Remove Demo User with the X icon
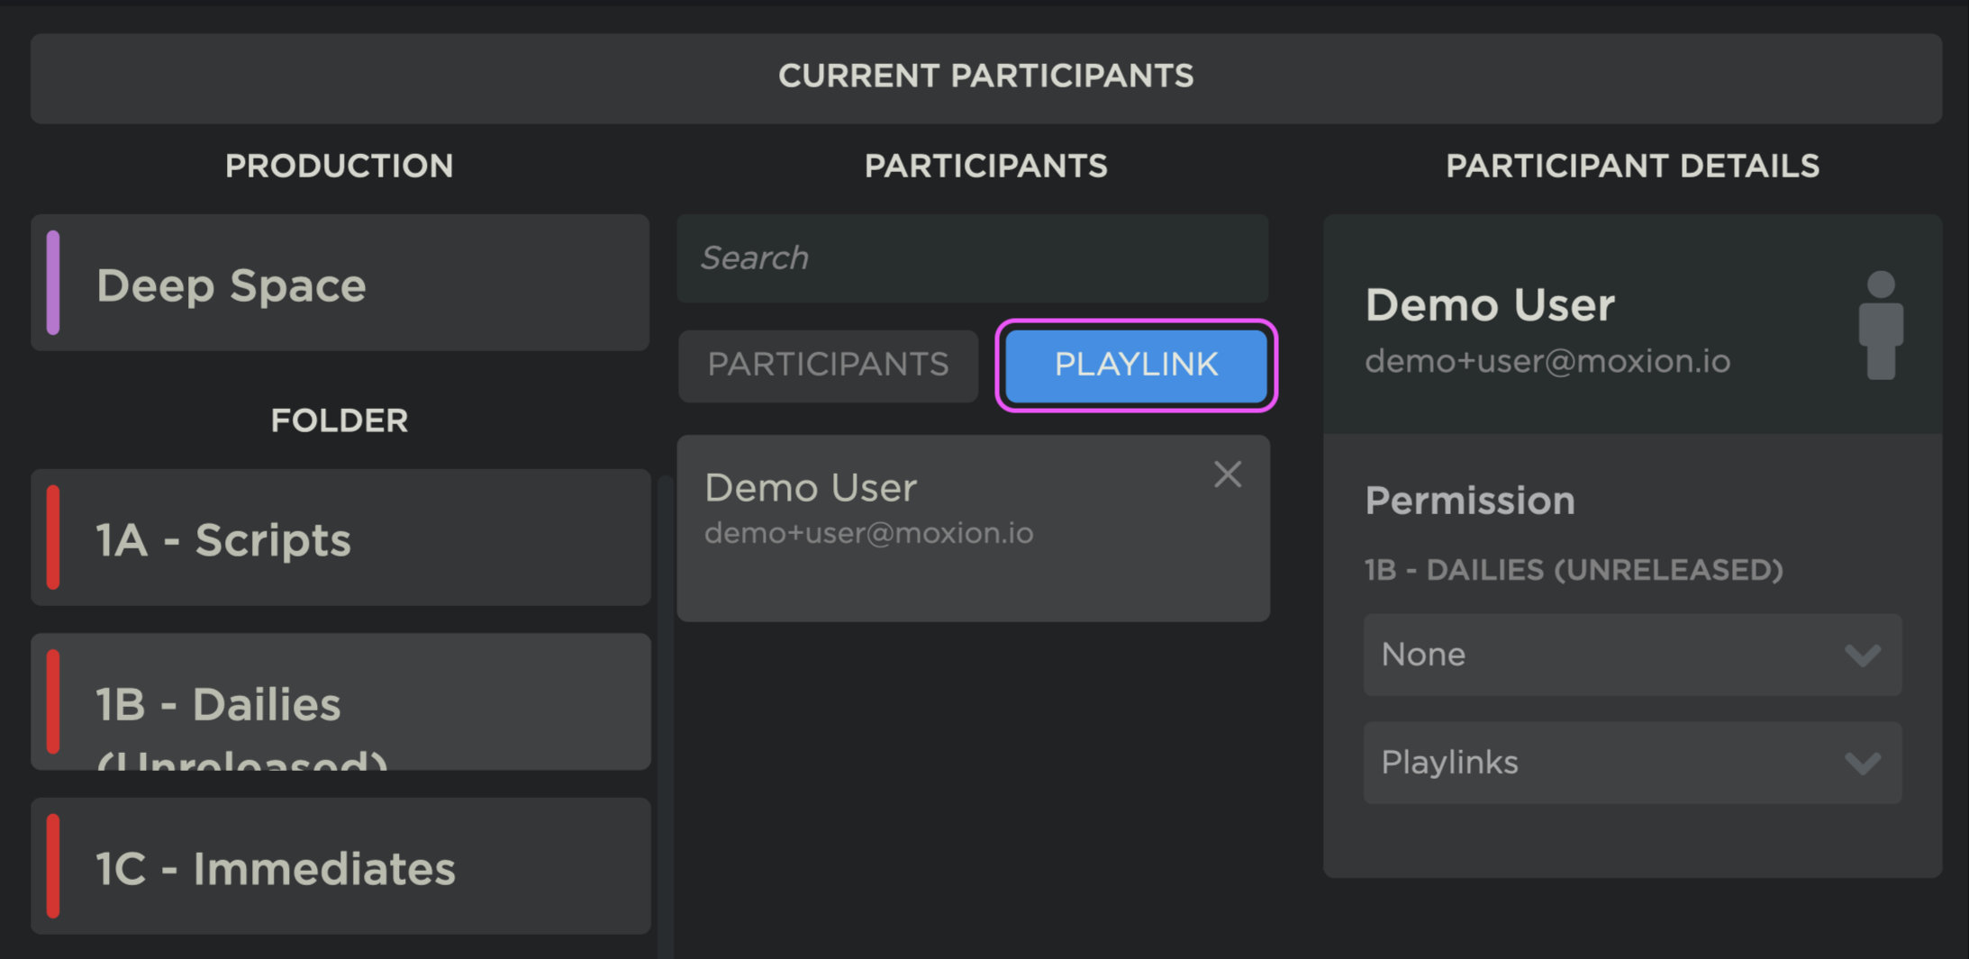The image size is (1969, 959). (1227, 474)
